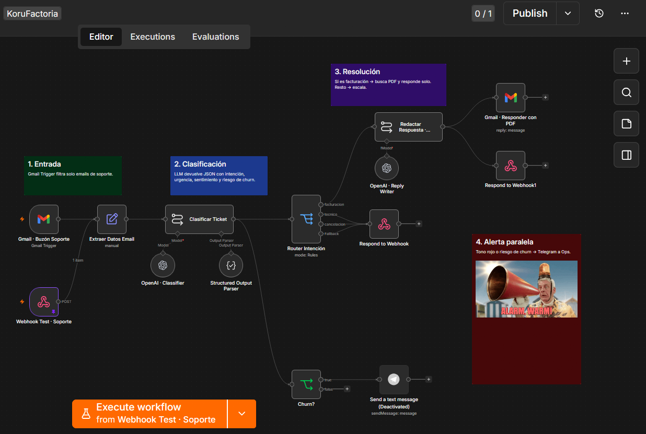Click the orange Execute workflow button
The height and width of the screenshot is (434, 646).
(x=149, y=414)
